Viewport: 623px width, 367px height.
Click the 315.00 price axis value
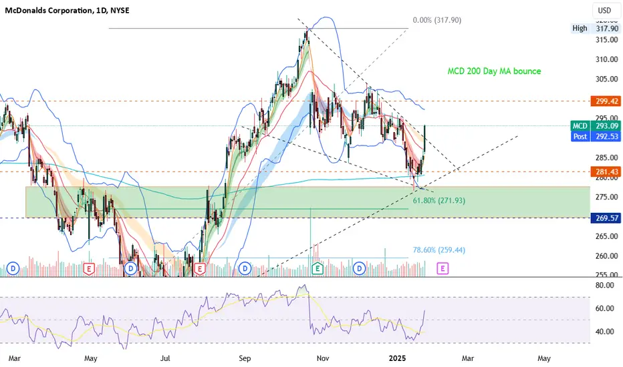click(x=606, y=39)
